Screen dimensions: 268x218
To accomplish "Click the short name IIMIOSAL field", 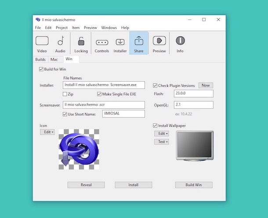I will point(123,114).
